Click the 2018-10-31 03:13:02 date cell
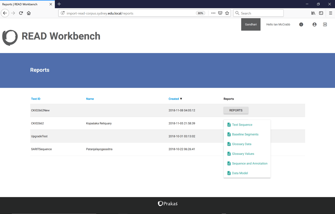 pyautogui.click(x=182, y=136)
